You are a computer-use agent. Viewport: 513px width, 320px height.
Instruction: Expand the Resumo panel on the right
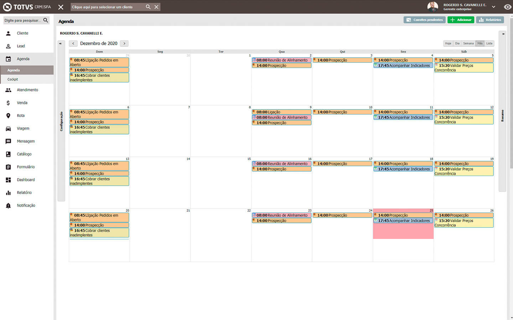[503, 34]
